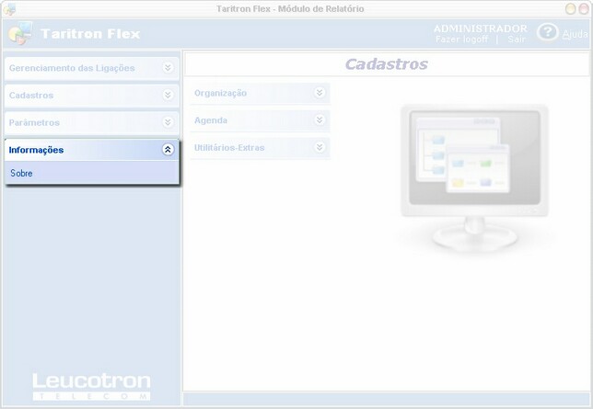Click the Leucotron Telecom logo
Image resolution: width=593 pixels, height=409 pixels.
click(91, 386)
